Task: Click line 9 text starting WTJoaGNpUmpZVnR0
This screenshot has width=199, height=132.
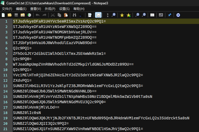Action: [73, 64]
